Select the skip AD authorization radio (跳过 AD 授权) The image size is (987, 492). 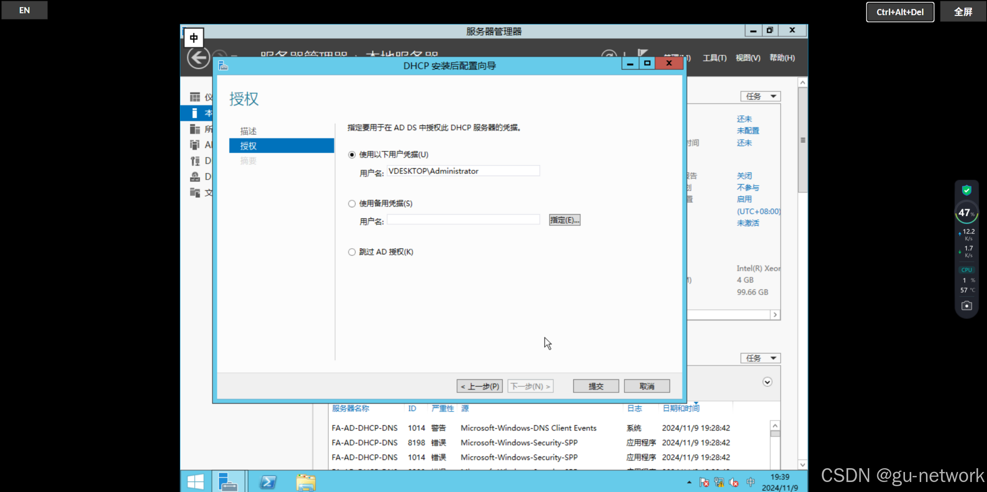(x=352, y=252)
